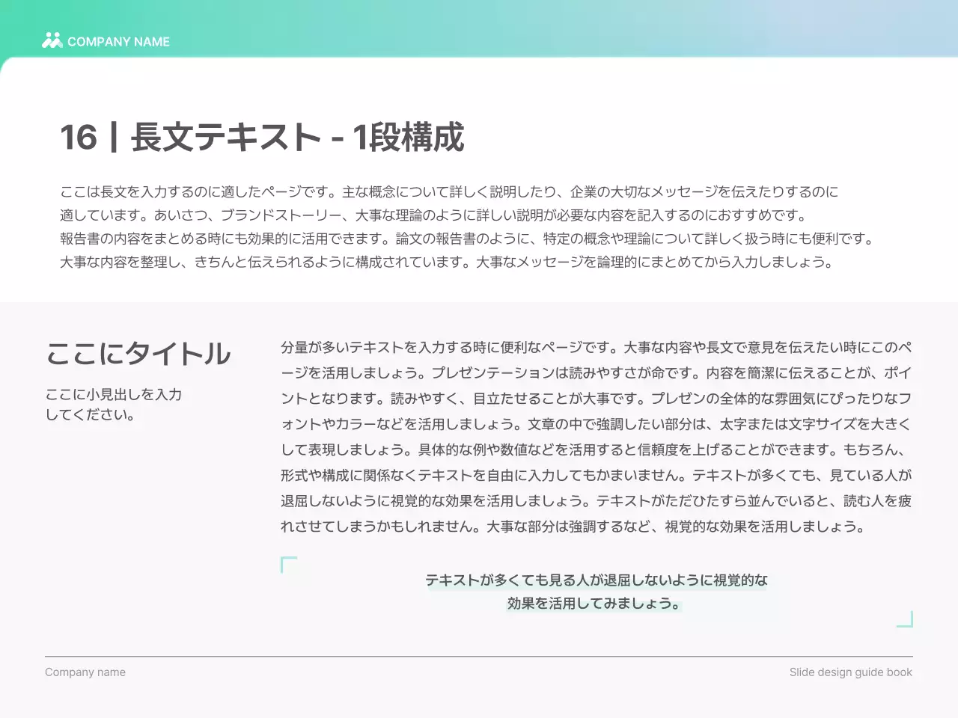
Task: Click the intro line starting "ここは長文を入力する"
Action: pyautogui.click(x=449, y=191)
